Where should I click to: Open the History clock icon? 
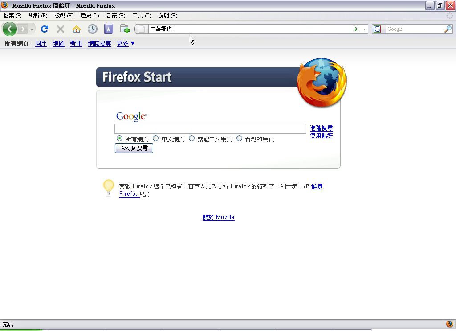point(93,29)
